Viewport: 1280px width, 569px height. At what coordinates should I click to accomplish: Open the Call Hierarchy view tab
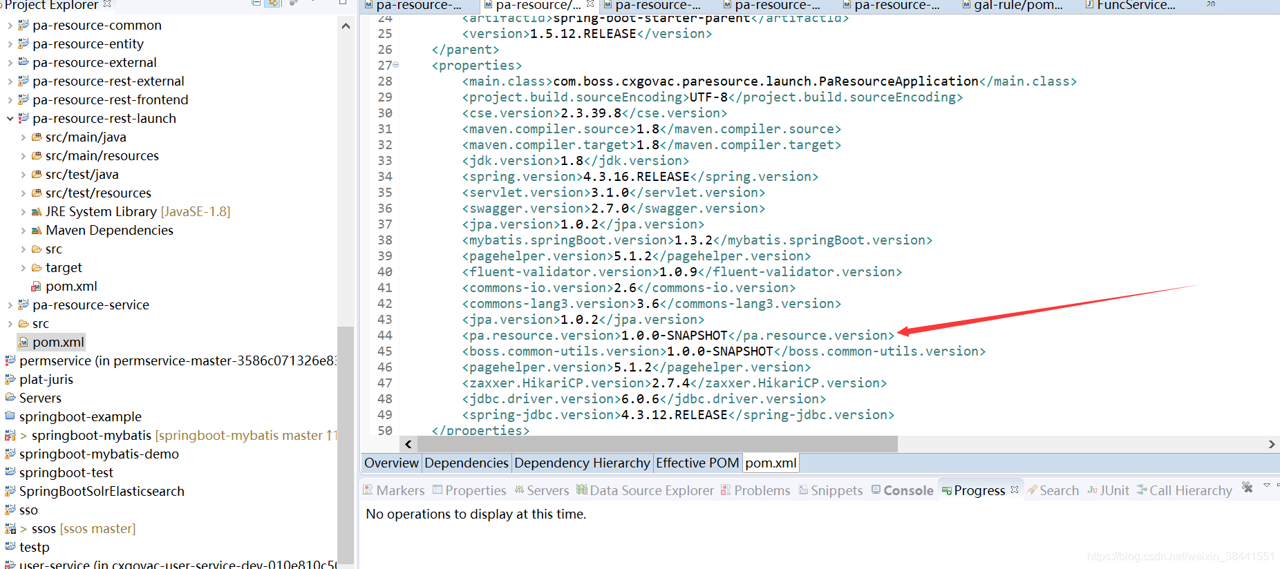point(1184,490)
